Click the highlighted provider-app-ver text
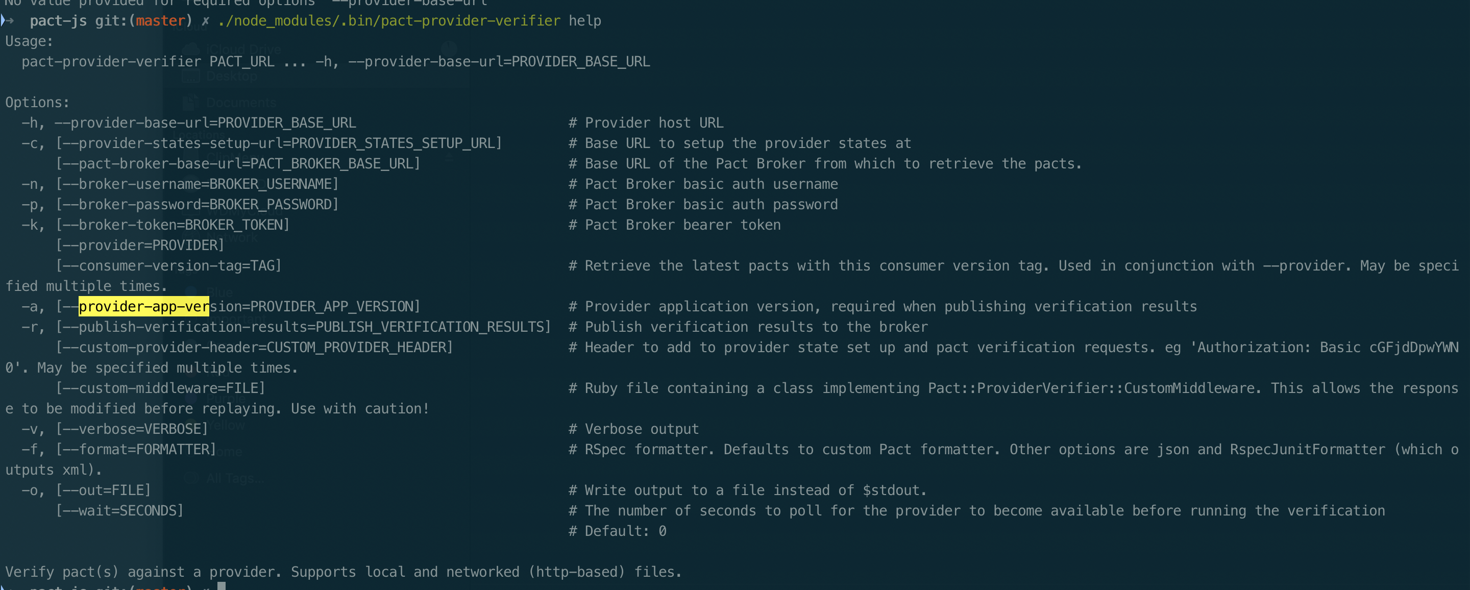 [x=144, y=306]
